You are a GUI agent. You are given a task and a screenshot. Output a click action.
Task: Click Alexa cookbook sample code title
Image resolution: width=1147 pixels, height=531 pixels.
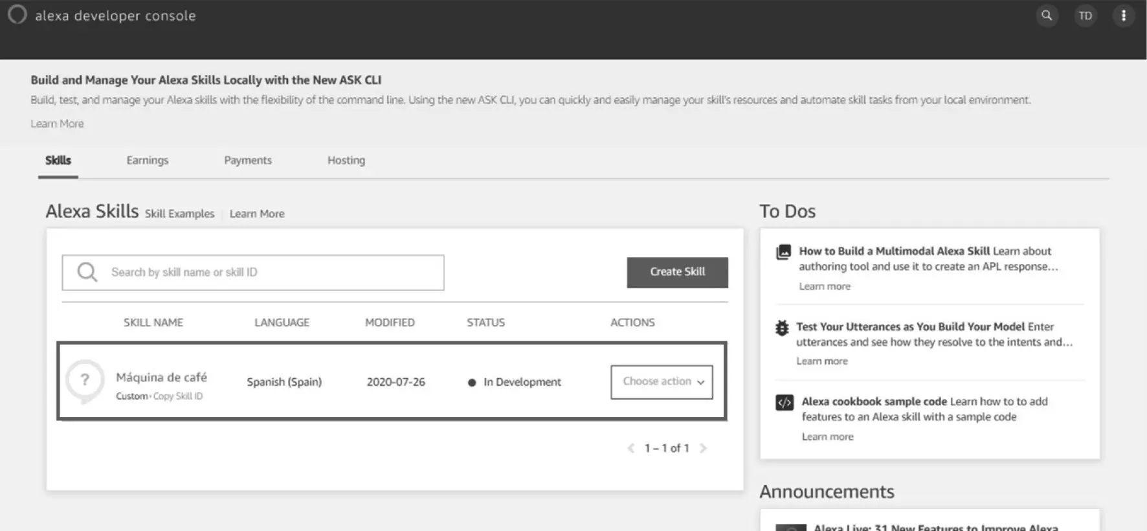point(874,401)
